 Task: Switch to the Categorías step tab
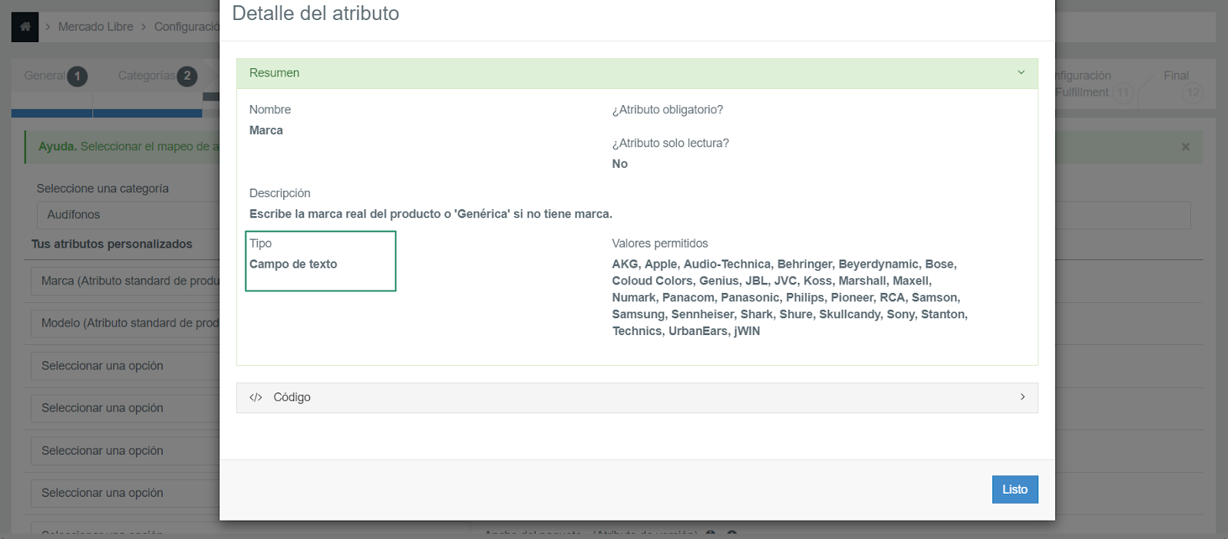[157, 76]
